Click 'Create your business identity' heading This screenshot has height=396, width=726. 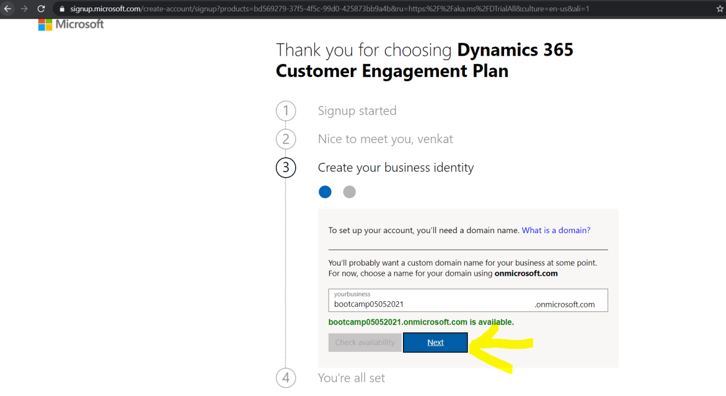[x=396, y=167]
